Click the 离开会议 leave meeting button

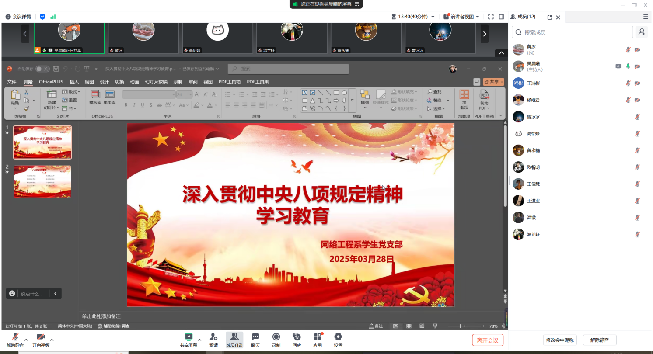(488, 340)
